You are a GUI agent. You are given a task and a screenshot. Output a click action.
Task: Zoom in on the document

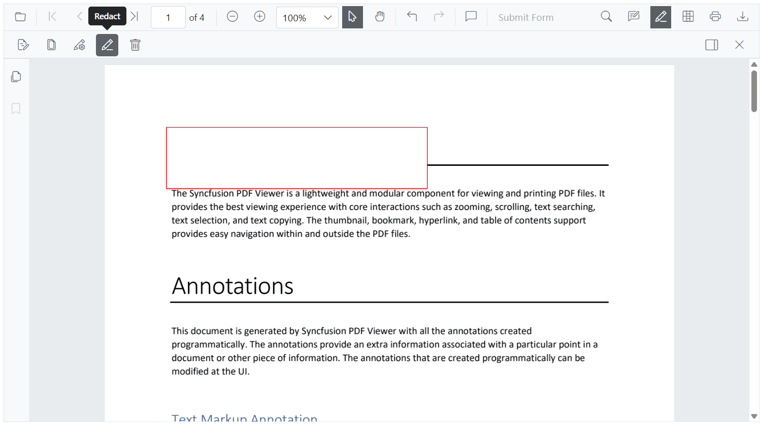click(x=259, y=16)
